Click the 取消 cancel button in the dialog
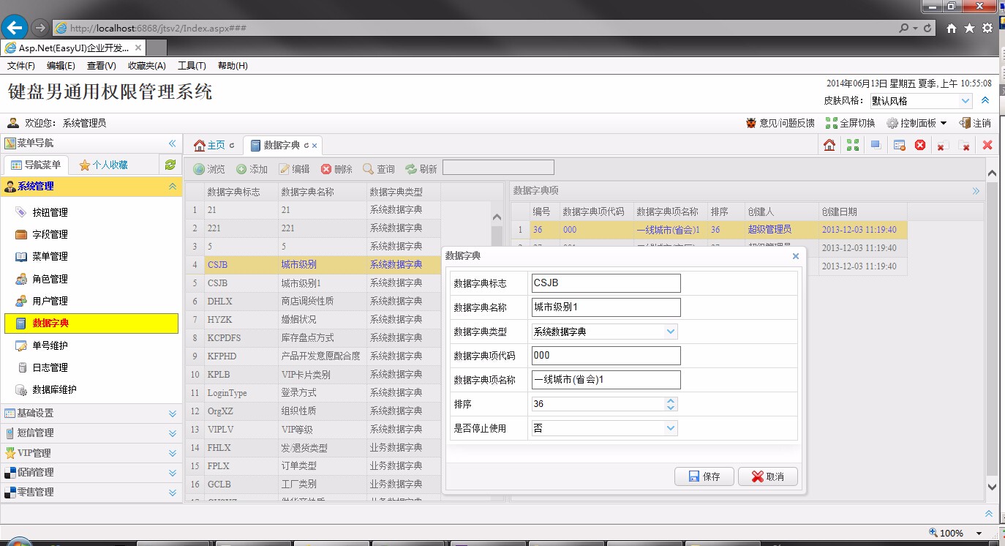 [x=767, y=476]
